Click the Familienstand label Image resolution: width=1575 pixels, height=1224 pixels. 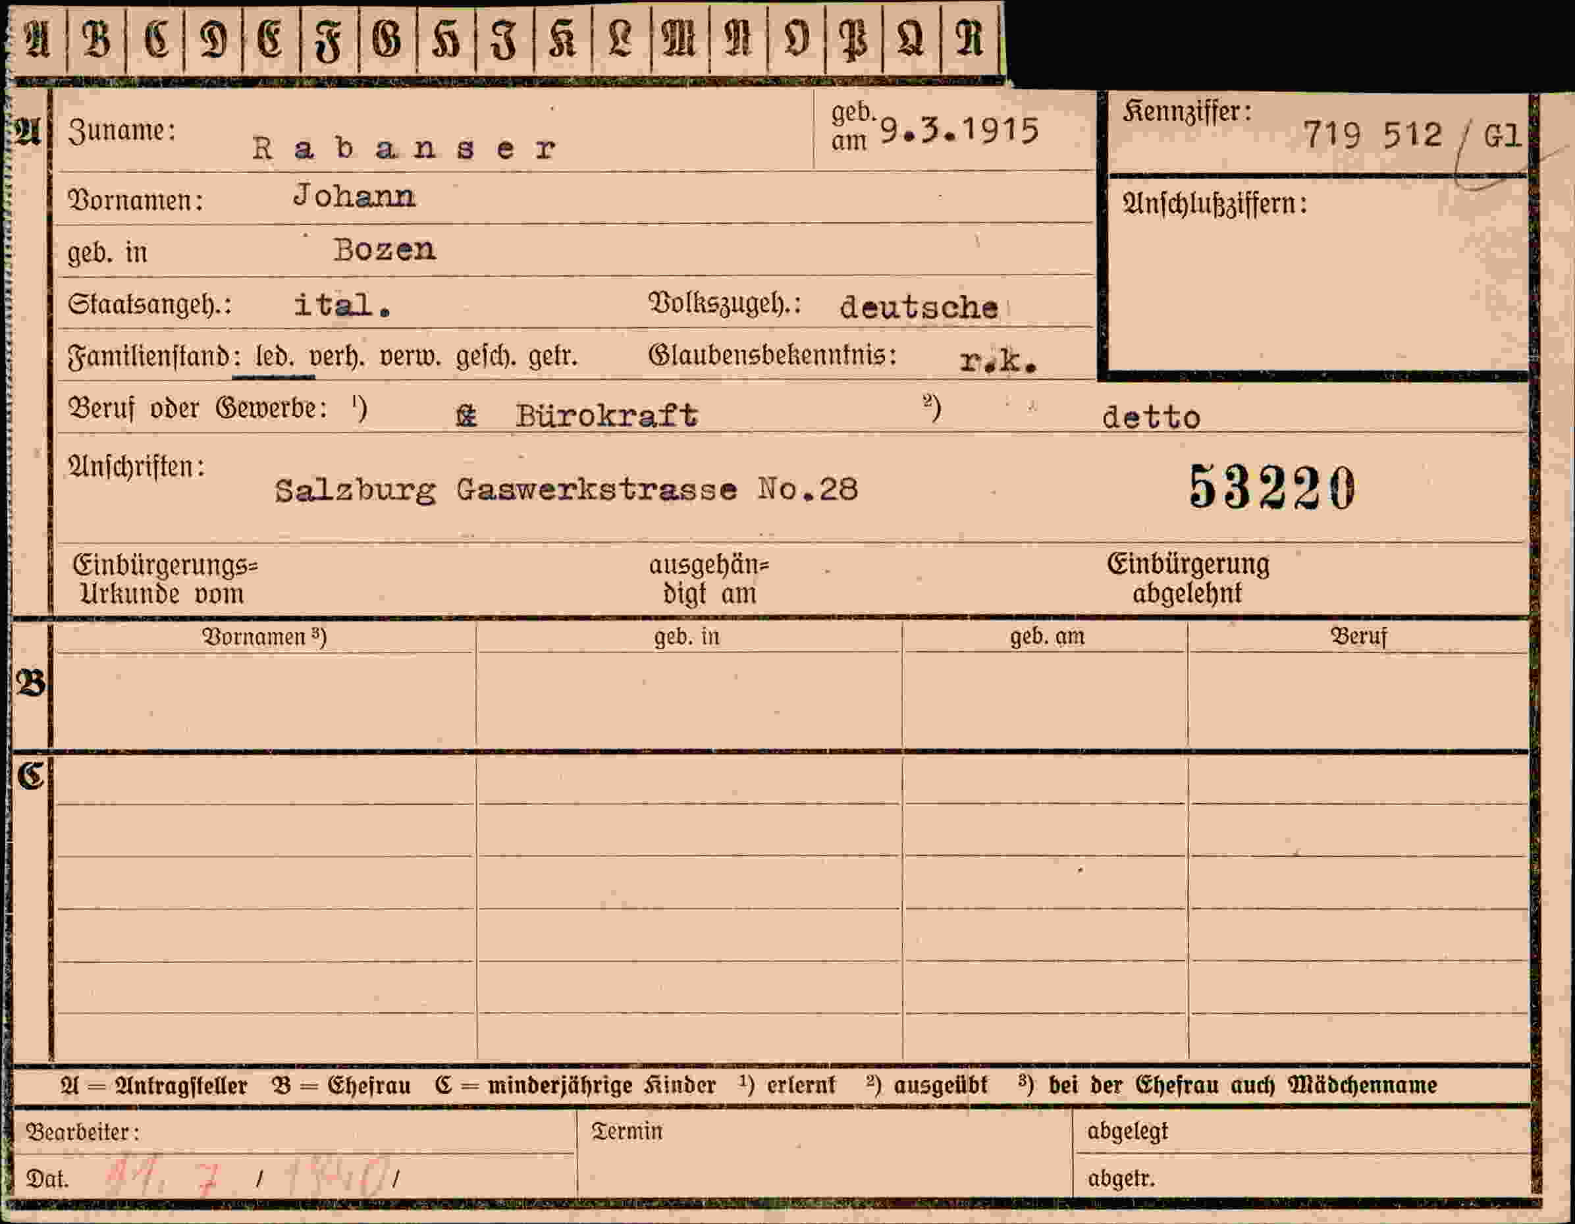[153, 356]
